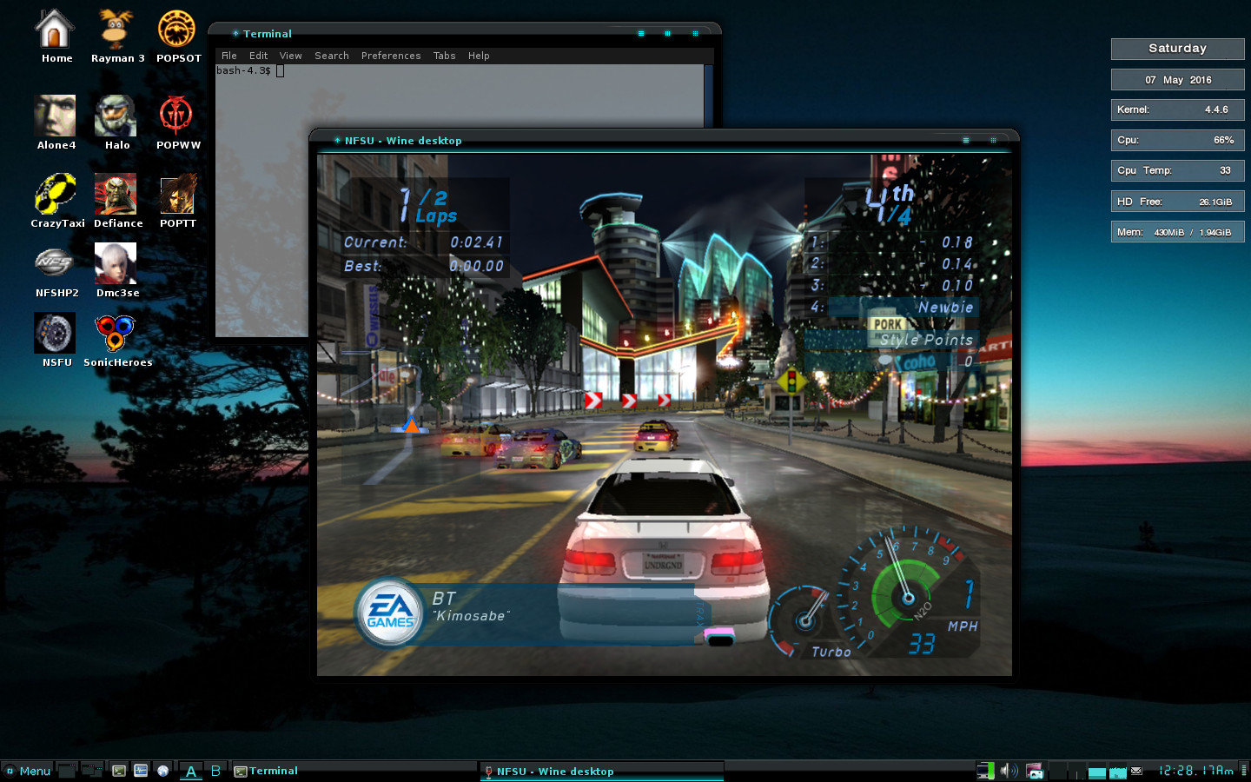Select the SonicHeroes desktop icon
The width and height of the screenshot is (1251, 782).
coord(116,341)
